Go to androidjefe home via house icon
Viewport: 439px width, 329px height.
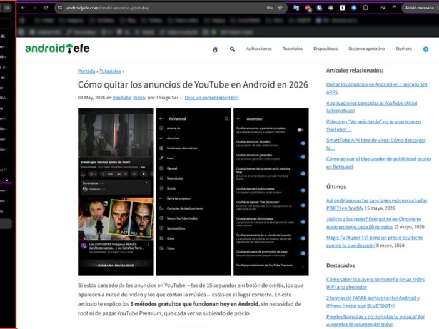(x=215, y=49)
